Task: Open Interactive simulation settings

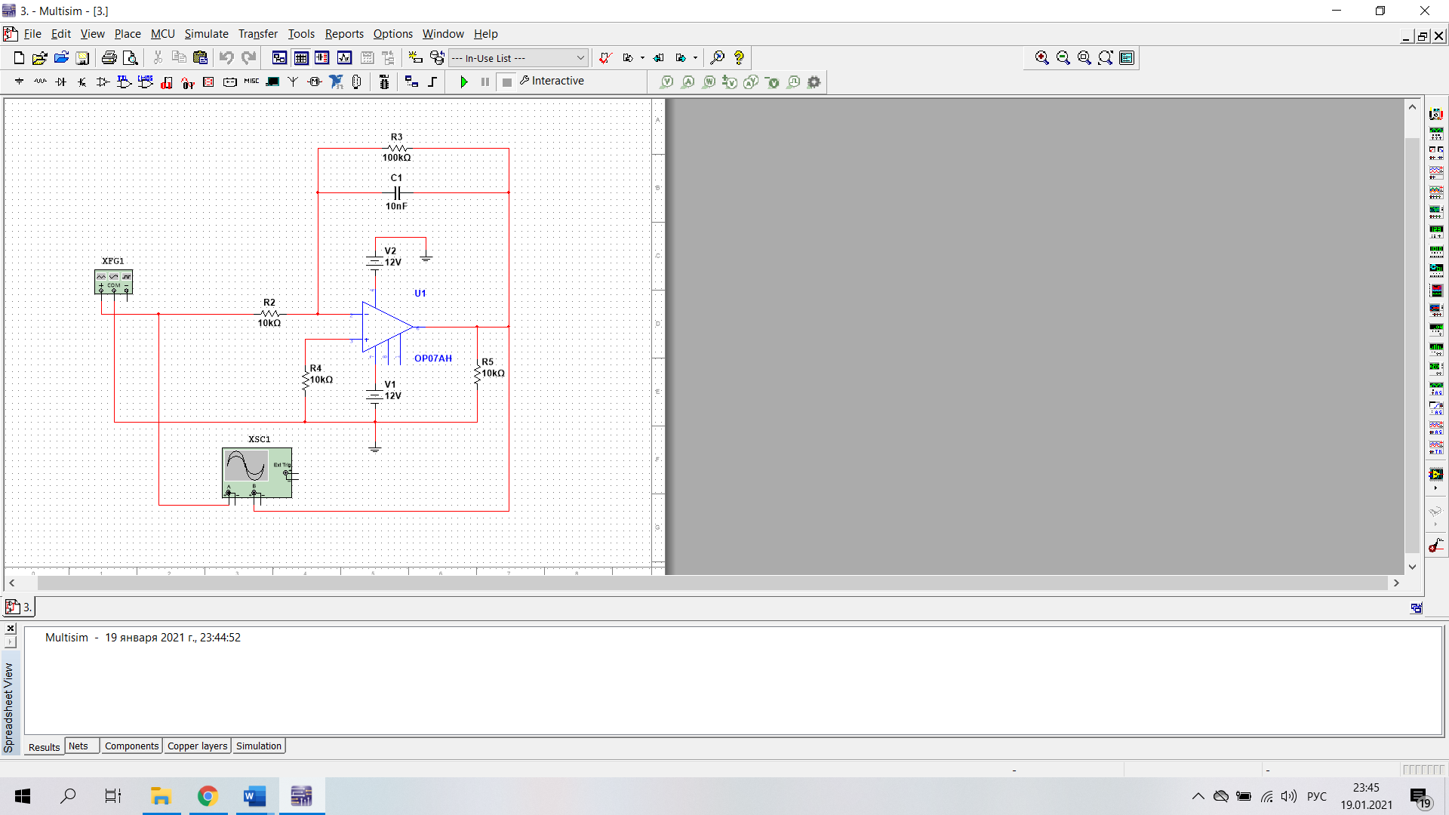Action: coord(552,81)
